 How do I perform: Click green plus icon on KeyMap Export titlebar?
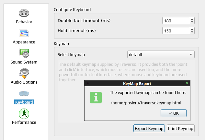[88, 83]
